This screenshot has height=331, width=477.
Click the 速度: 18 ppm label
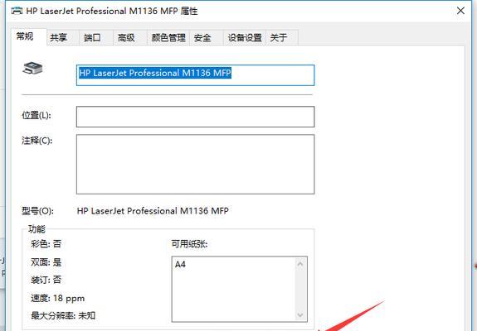57,298
